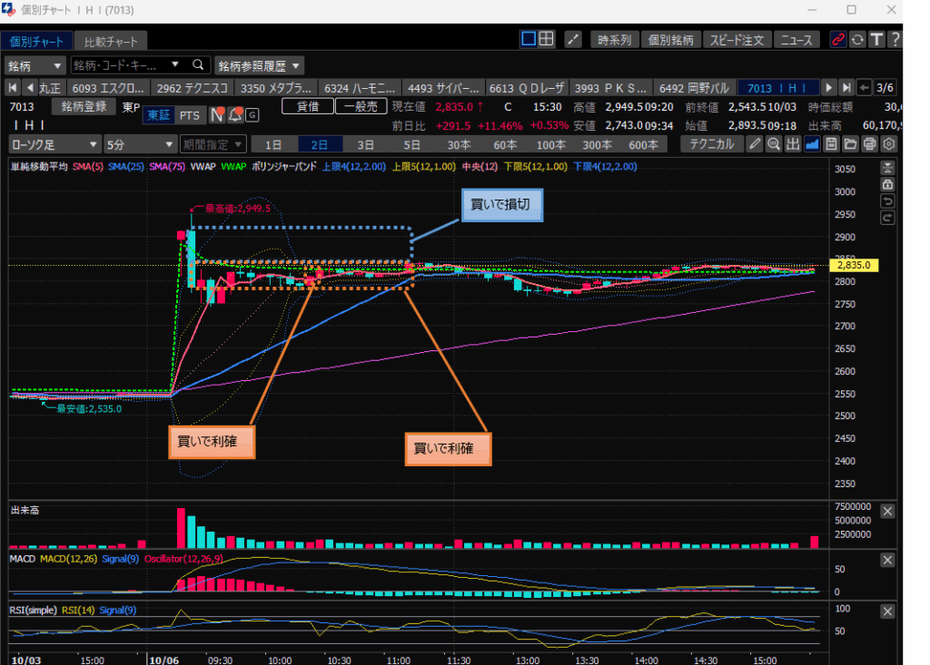Image resolution: width=930 pixels, height=665 pixels.
Task: Click the スピード注文 button
Action: coord(737,40)
